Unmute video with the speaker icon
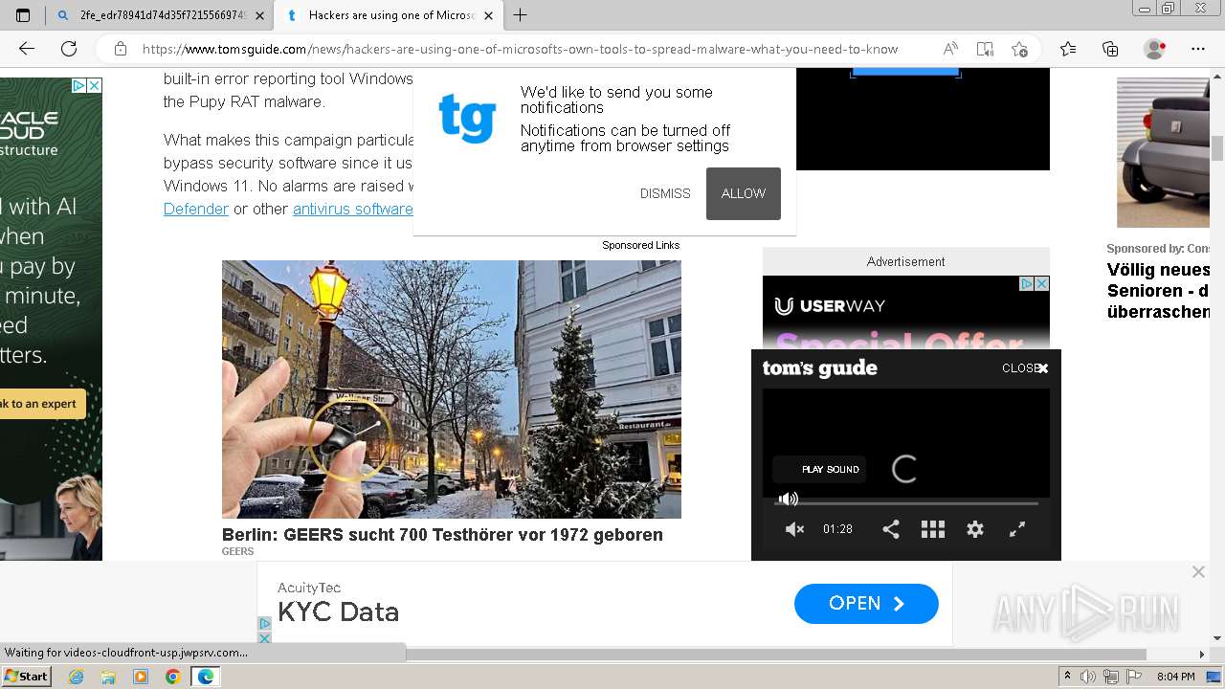Viewport: 1225px width, 689px height. [794, 529]
